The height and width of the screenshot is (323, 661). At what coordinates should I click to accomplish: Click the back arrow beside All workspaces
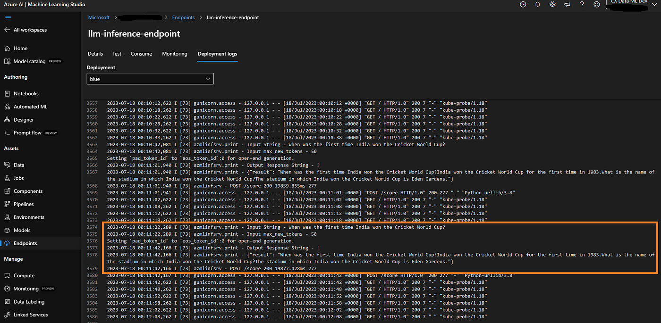pyautogui.click(x=7, y=30)
